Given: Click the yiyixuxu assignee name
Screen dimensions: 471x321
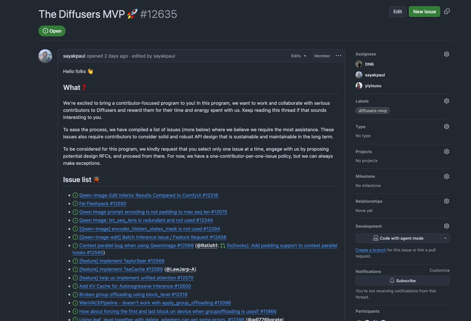Looking at the screenshot, I should [x=373, y=86].
